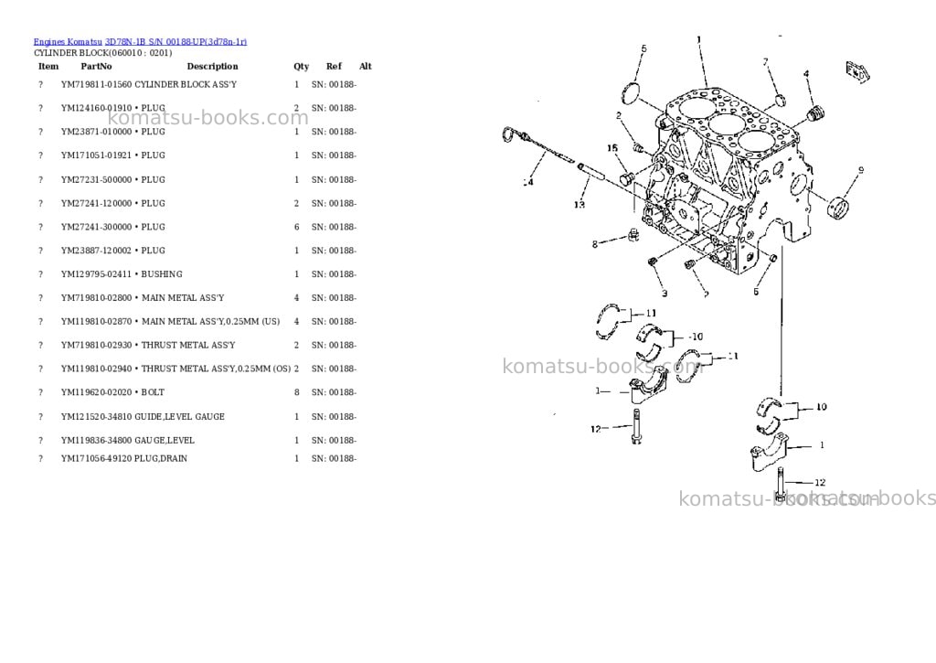Select part number YM124160-01910 PLUG
Image resolution: width=936 pixels, height=663 pixels.
click(112, 108)
